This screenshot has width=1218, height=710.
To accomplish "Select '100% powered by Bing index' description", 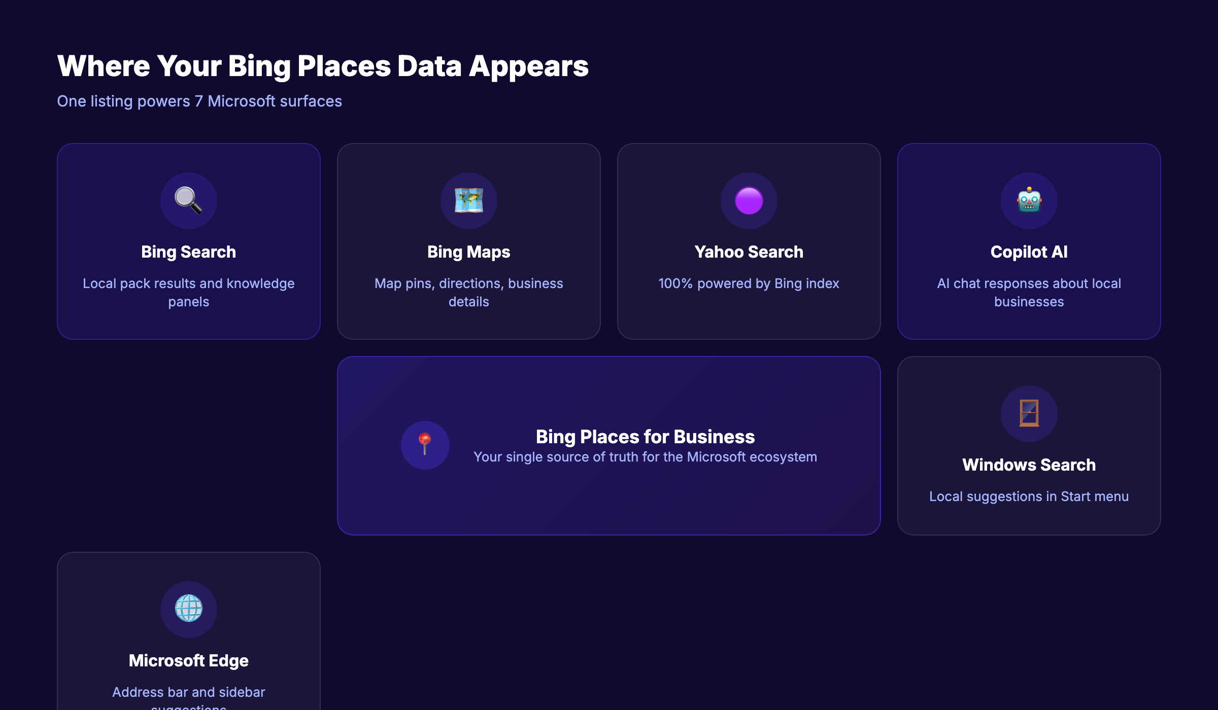I will coord(748,283).
